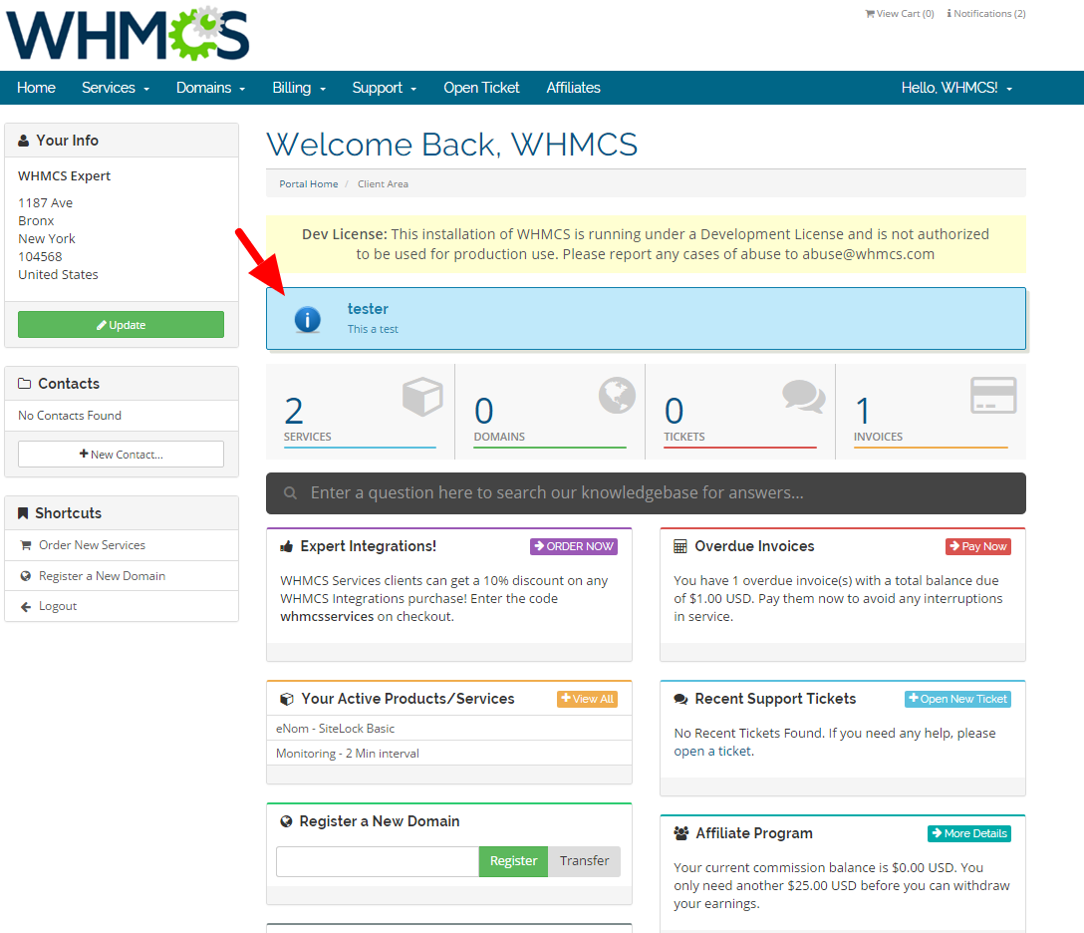Click cube icon beside Your Active Products/Services

pyautogui.click(x=286, y=699)
